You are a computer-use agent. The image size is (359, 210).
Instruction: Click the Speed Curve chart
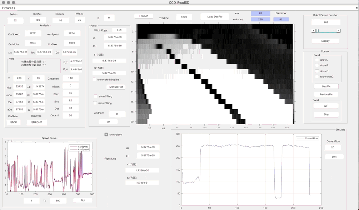coord(50,167)
